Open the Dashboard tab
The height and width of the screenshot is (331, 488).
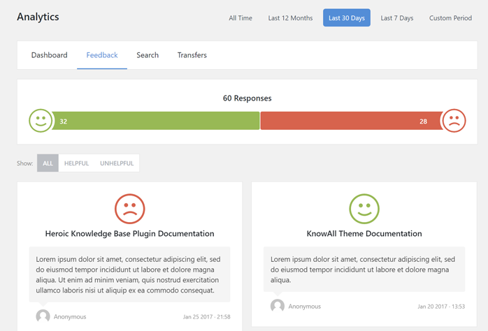click(x=49, y=55)
